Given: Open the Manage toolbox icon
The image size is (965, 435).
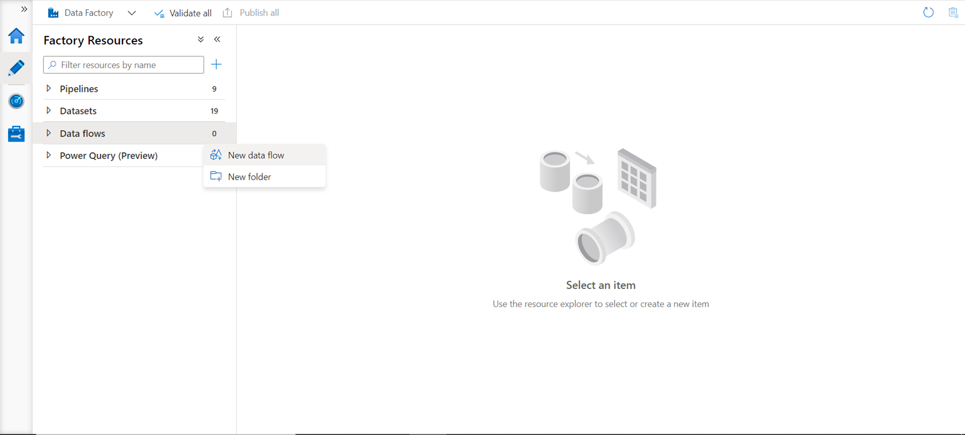Looking at the screenshot, I should (16, 133).
